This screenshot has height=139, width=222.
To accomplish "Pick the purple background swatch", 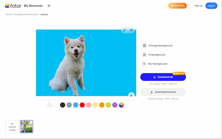I will 115,105.
